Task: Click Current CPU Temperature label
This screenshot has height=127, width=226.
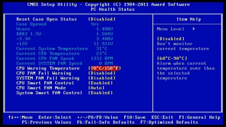Action: 48,54
